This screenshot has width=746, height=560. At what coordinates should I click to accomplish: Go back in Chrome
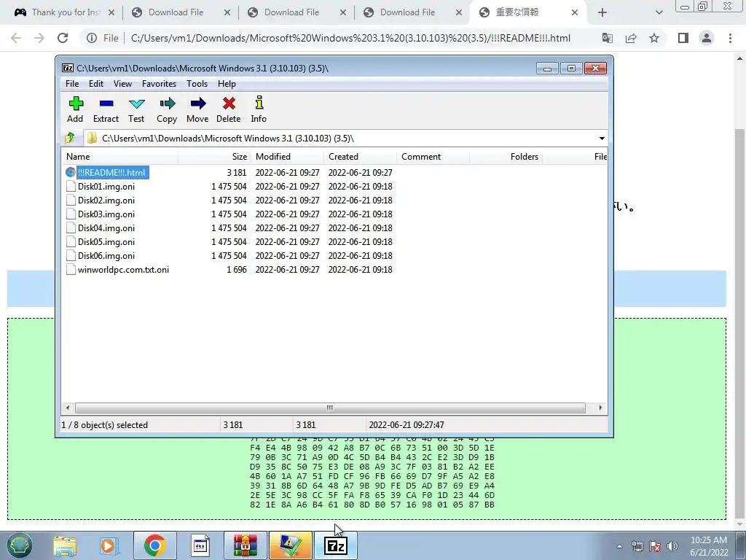pos(16,38)
